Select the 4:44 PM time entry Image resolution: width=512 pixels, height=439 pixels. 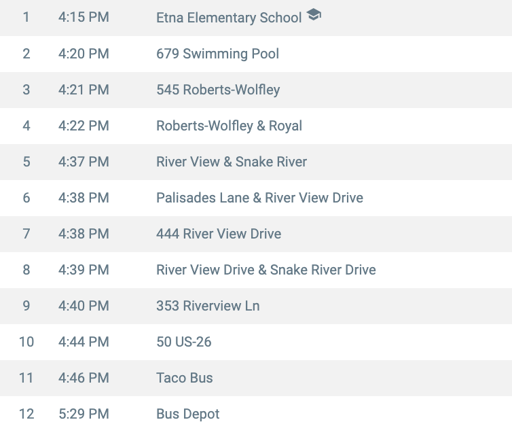pos(84,342)
